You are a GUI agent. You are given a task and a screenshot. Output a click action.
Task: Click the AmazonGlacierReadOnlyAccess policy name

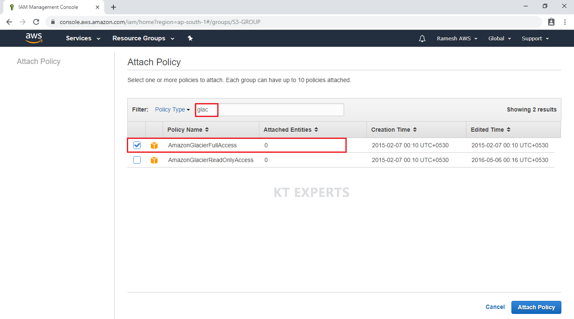(x=211, y=160)
